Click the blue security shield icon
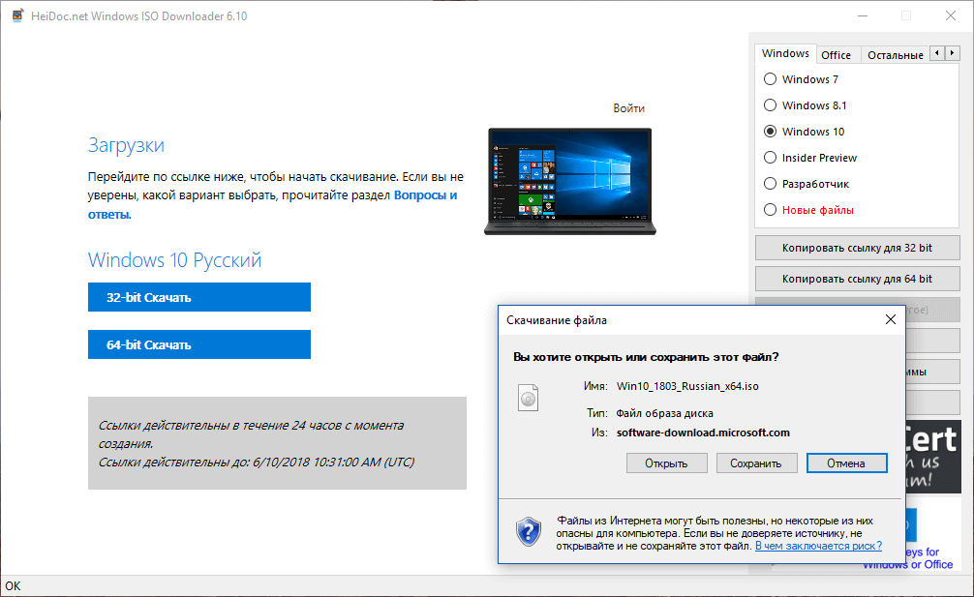The image size is (974, 597). pyautogui.click(x=528, y=529)
